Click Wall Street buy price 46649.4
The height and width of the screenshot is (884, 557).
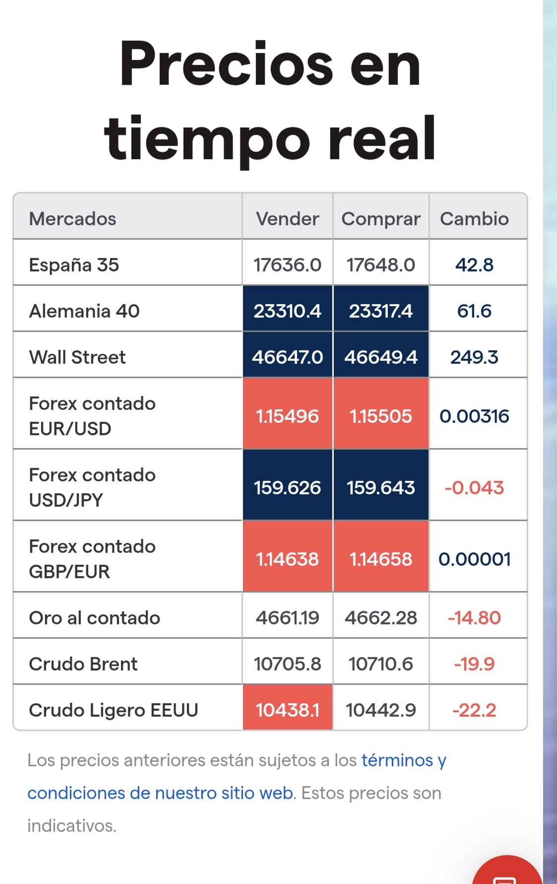pos(380,357)
